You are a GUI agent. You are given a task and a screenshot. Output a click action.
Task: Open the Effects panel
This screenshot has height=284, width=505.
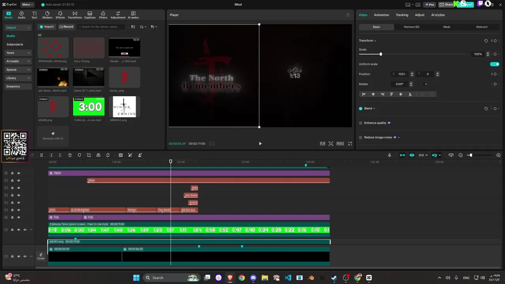(x=60, y=15)
